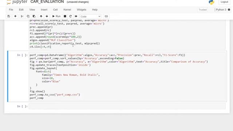Click the (unsaved changes) status text
This screenshot has width=233, height=131.
click(78, 2)
